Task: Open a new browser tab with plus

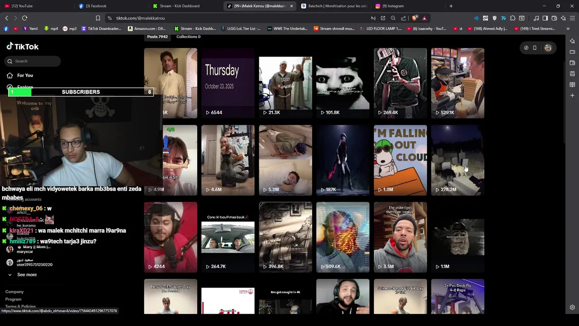Action: click(x=451, y=6)
